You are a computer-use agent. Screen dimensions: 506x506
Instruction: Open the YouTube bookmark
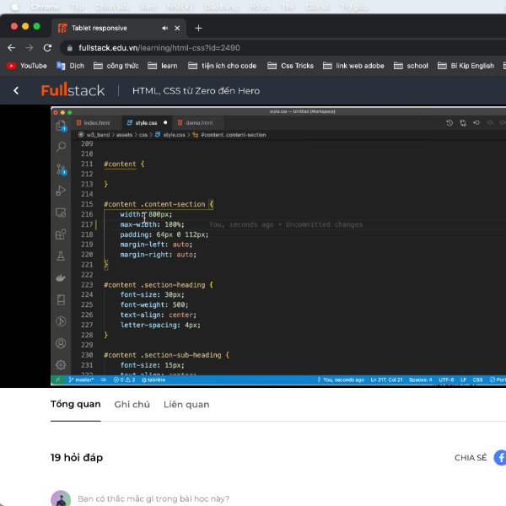[x=27, y=66]
